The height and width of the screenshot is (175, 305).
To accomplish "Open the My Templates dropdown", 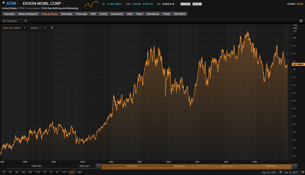I will pos(15,21).
